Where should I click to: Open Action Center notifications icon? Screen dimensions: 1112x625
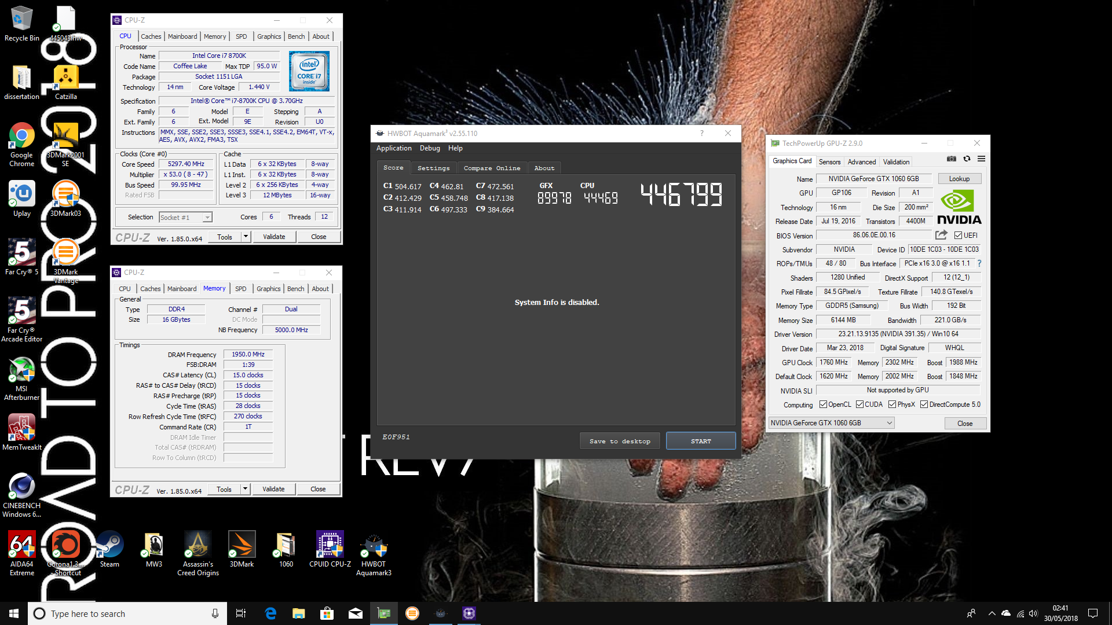1093,613
